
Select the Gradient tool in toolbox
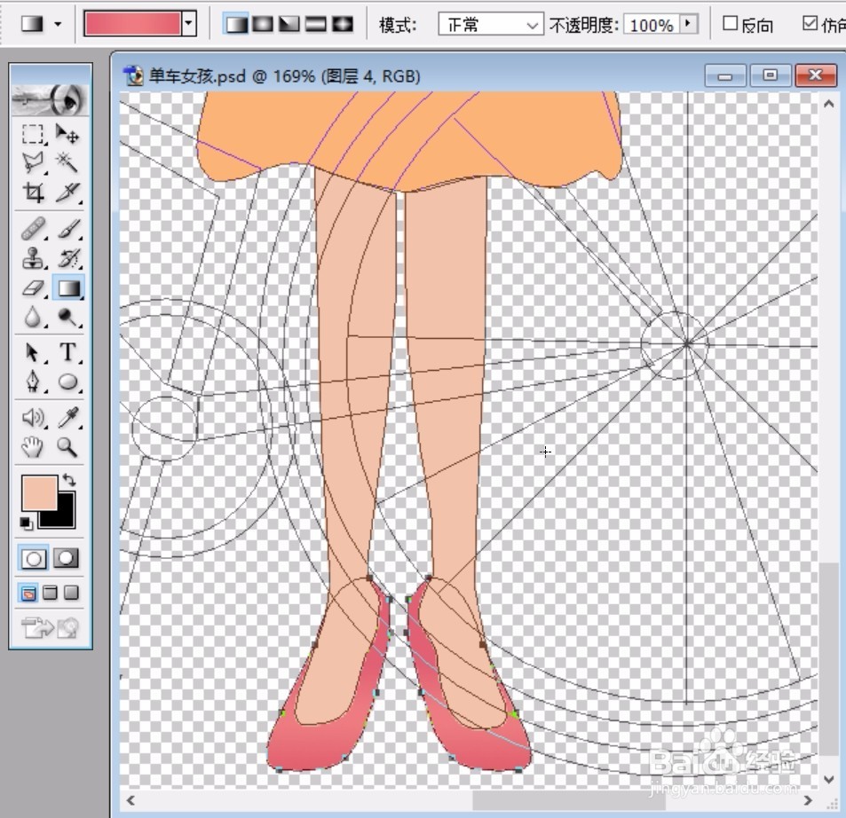[x=68, y=288]
